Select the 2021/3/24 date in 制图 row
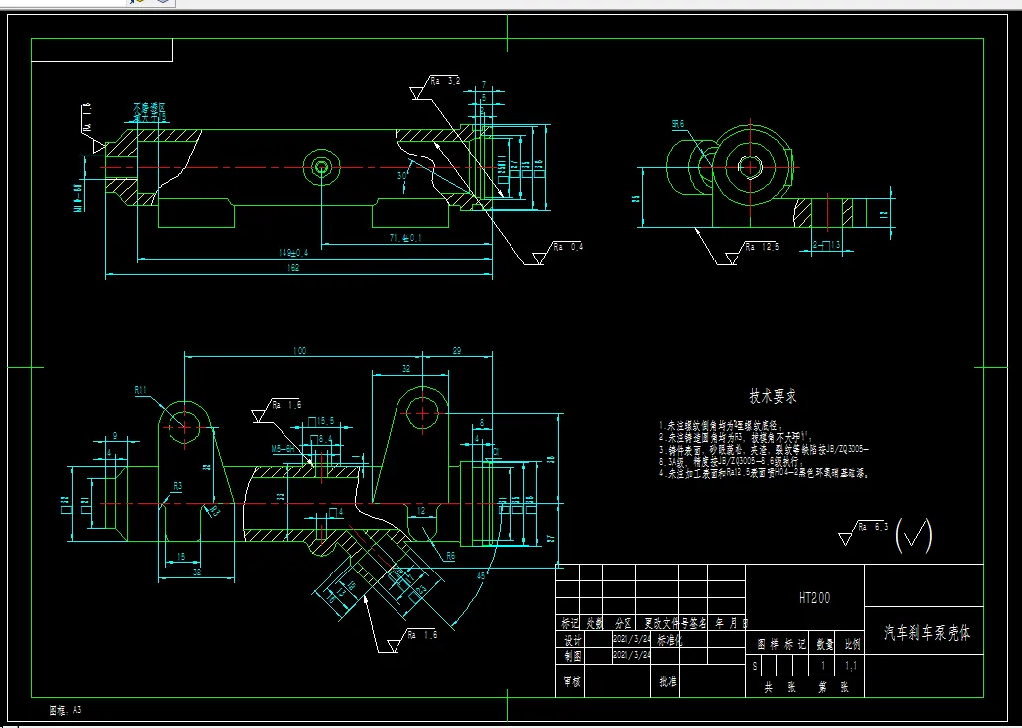 coord(632,655)
